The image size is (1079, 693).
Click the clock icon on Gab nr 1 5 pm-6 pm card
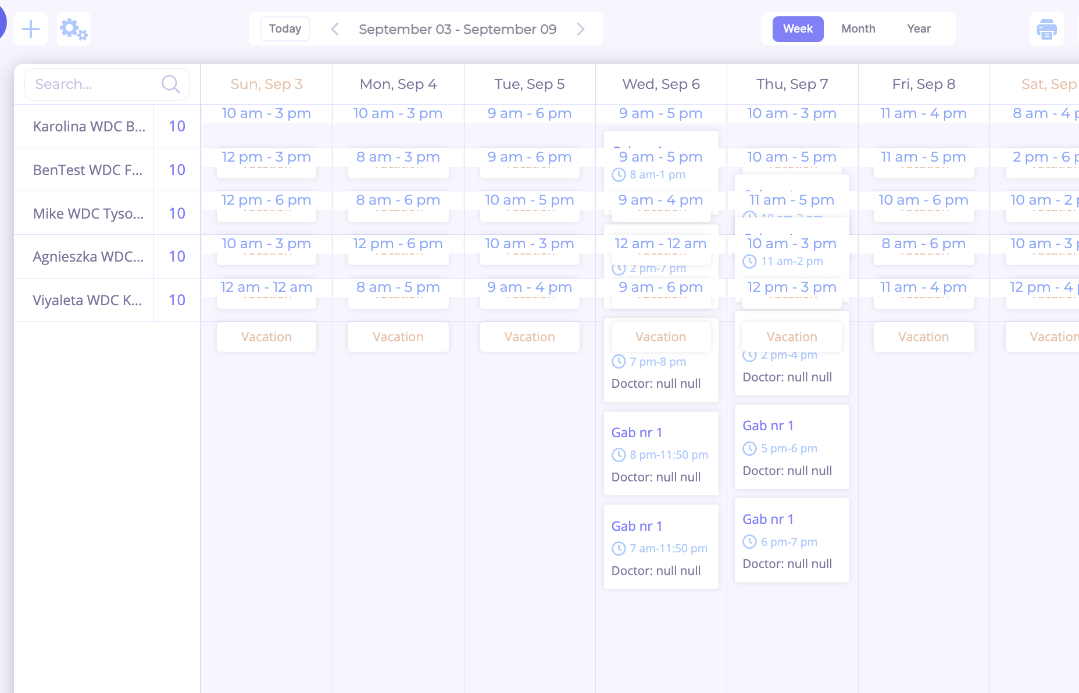pos(749,448)
